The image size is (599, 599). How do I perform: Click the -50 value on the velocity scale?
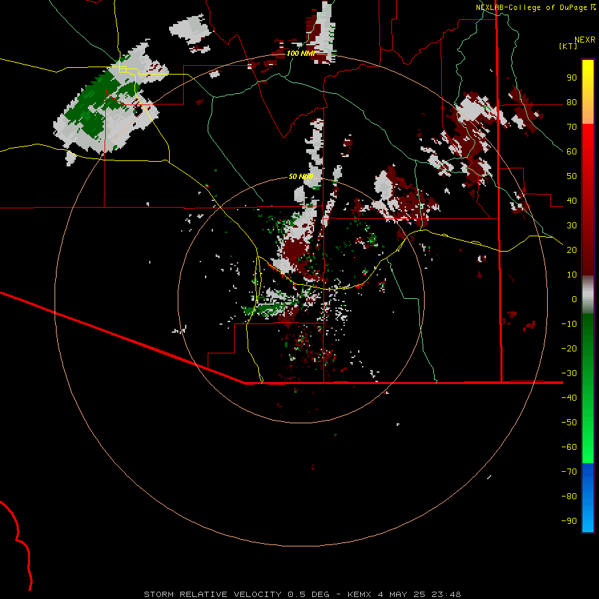coord(569,423)
